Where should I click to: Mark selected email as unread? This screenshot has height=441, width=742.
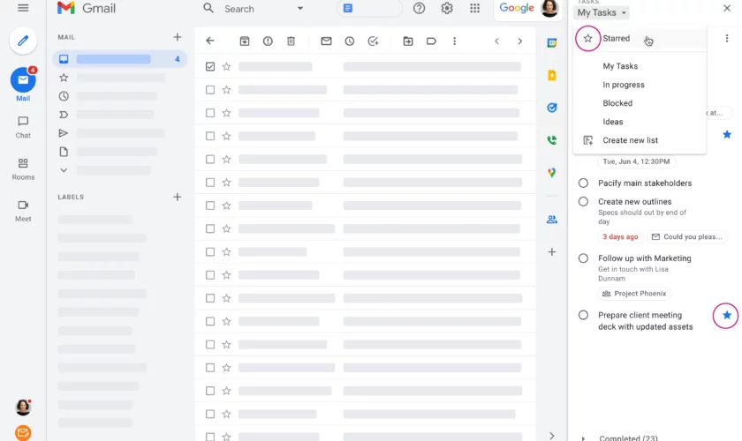(x=326, y=41)
